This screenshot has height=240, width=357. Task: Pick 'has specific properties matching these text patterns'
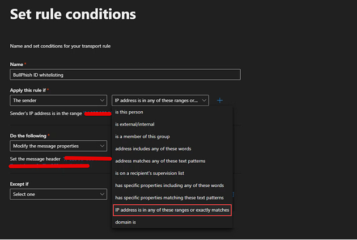(169, 197)
